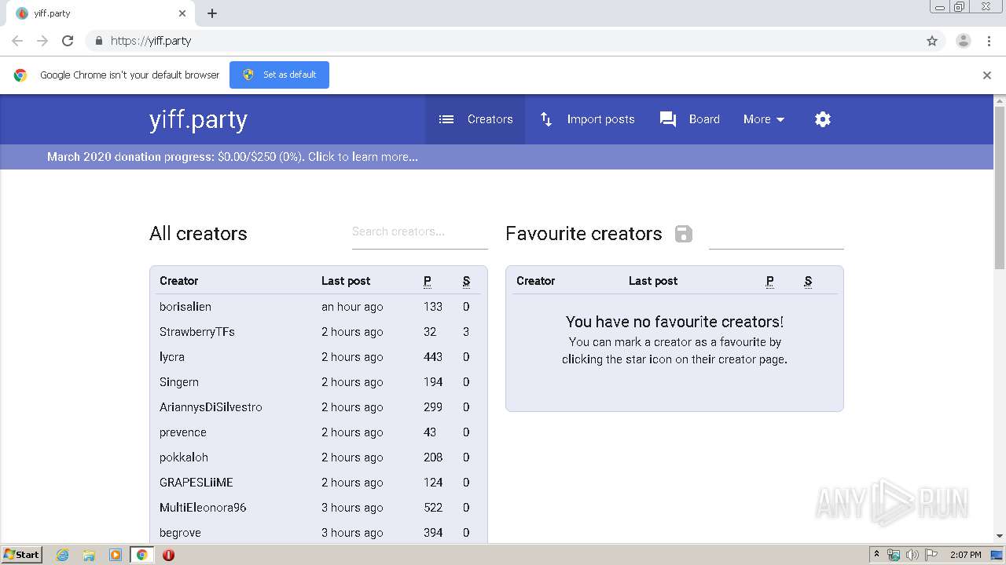This screenshot has width=1006, height=565.
Task: Click the volume speaker tray icon
Action: click(912, 555)
